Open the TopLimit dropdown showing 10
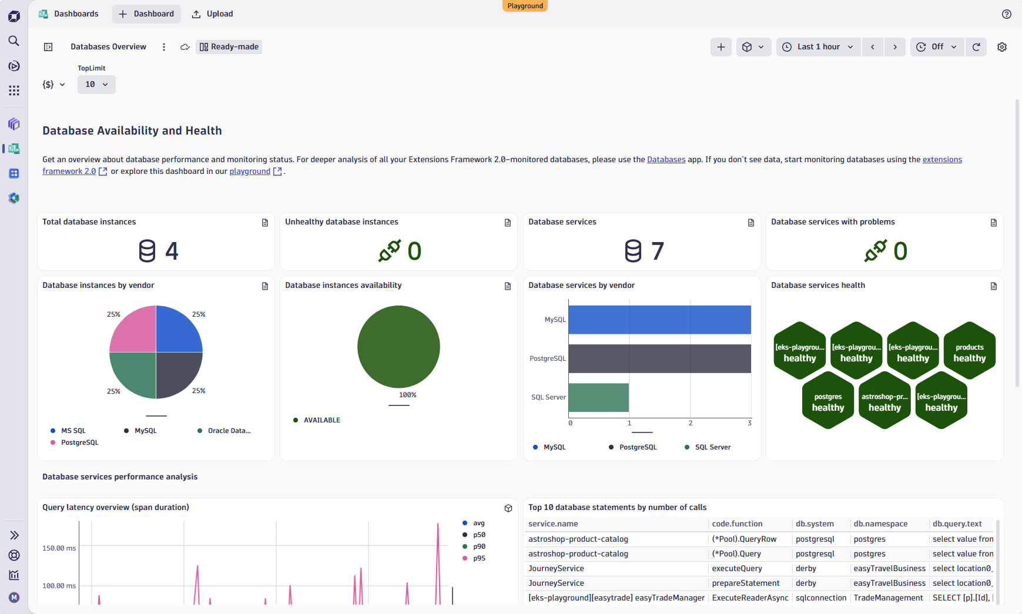This screenshot has height=614, width=1022. pyautogui.click(x=96, y=84)
